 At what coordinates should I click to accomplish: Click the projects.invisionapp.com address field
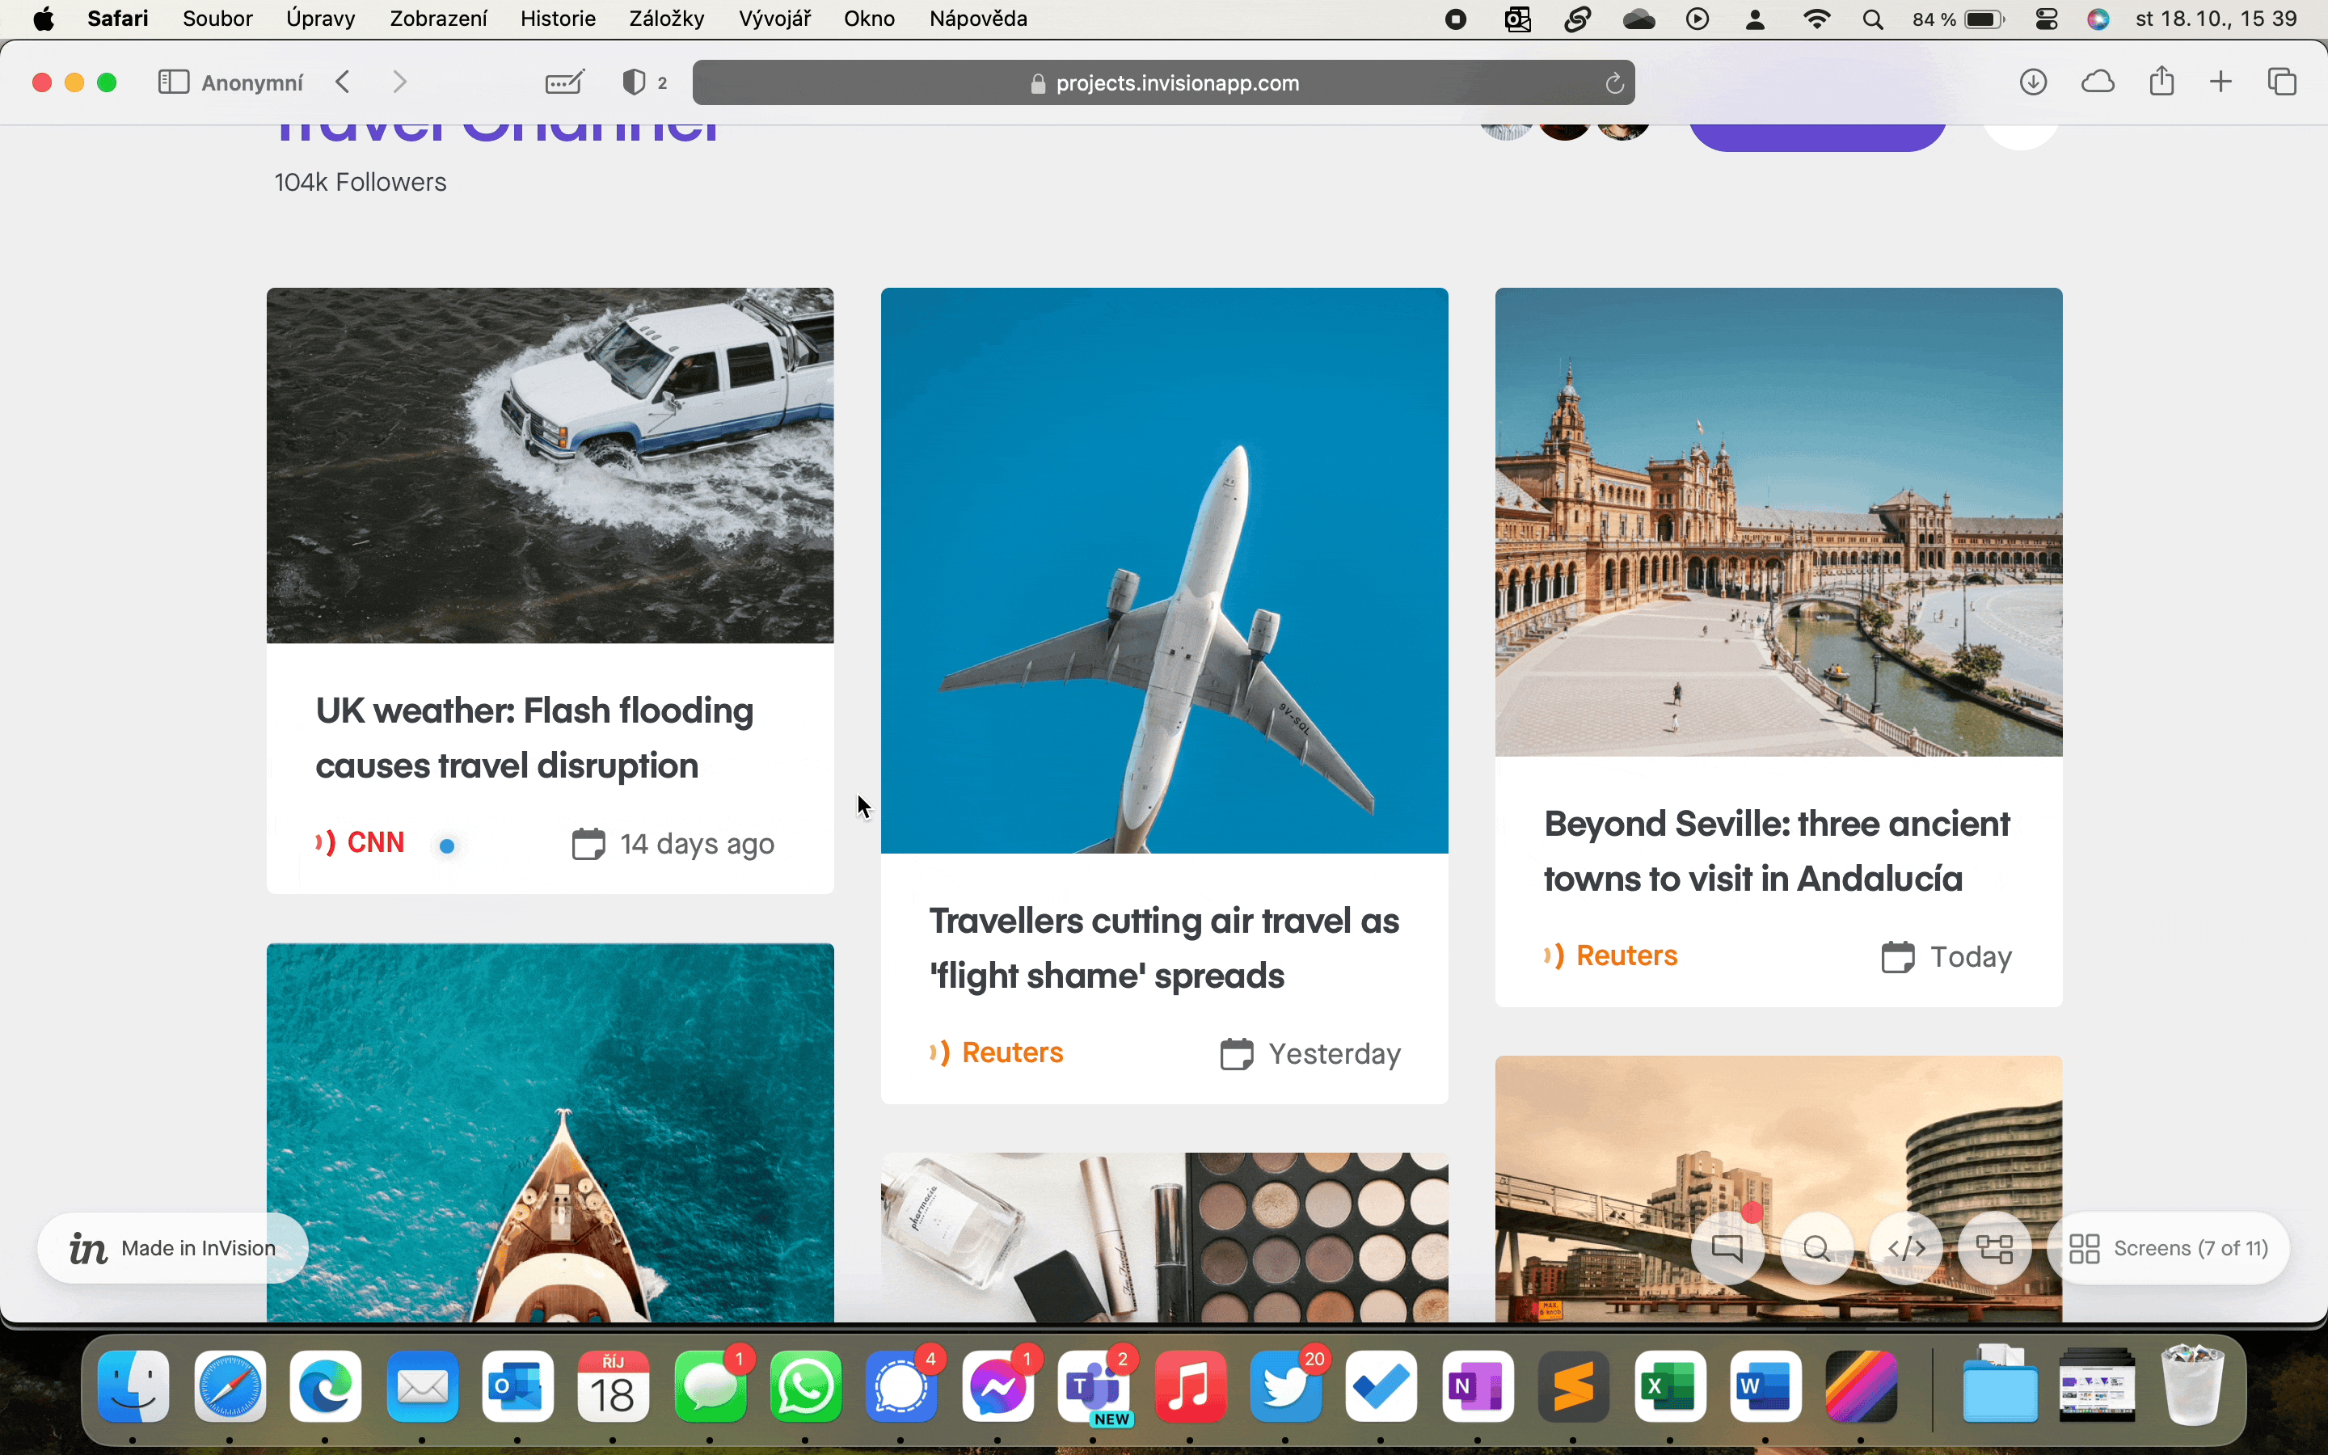[1162, 82]
